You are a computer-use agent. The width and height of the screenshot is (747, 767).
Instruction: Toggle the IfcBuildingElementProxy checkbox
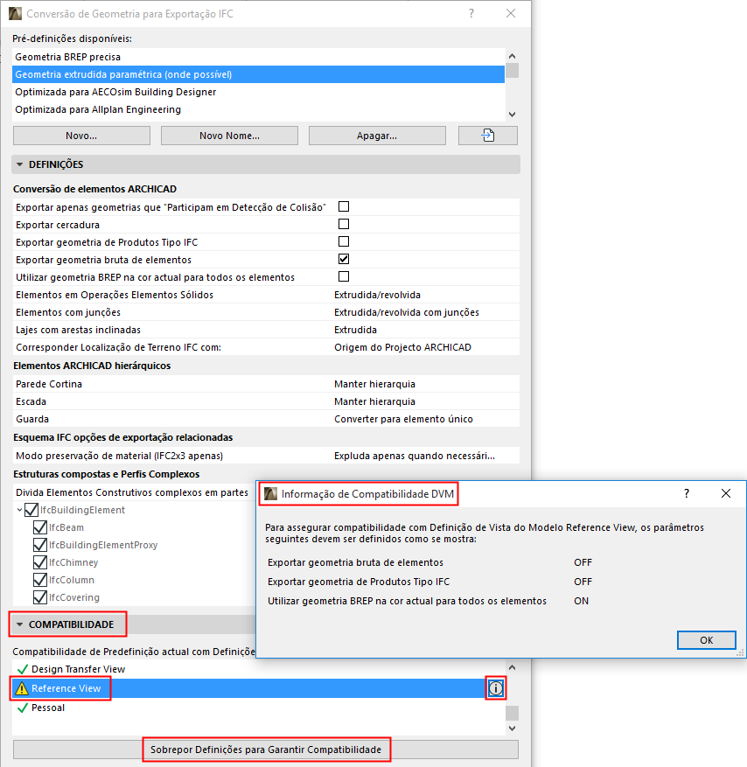(x=40, y=545)
